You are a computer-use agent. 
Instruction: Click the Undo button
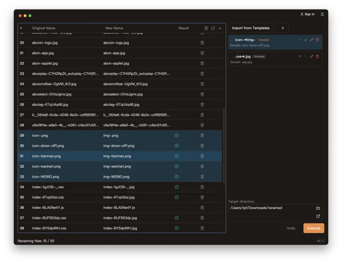[x=291, y=228]
